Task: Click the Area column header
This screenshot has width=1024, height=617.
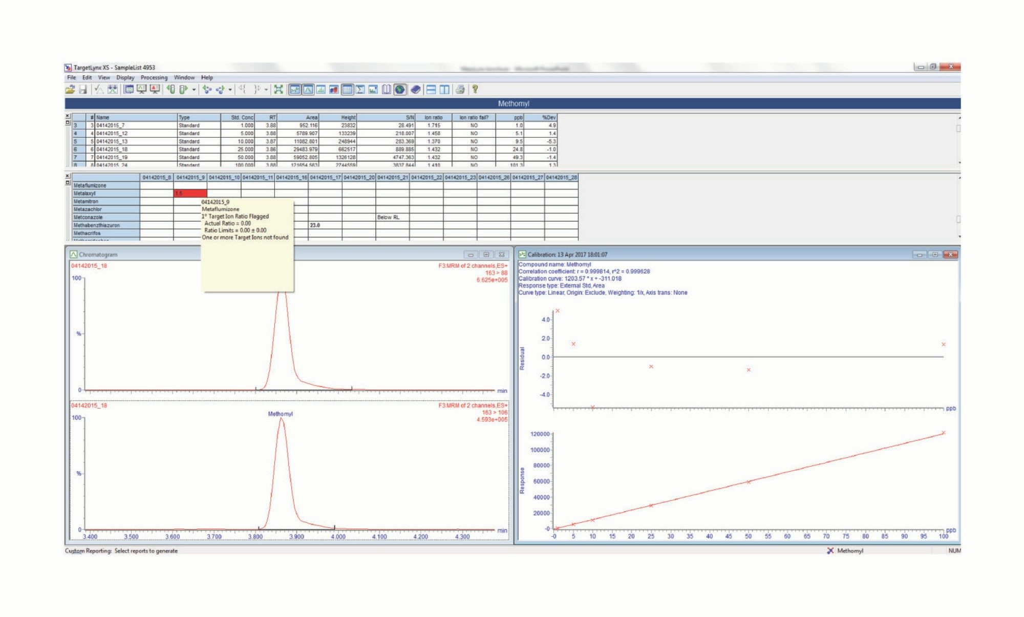Action: (x=298, y=117)
